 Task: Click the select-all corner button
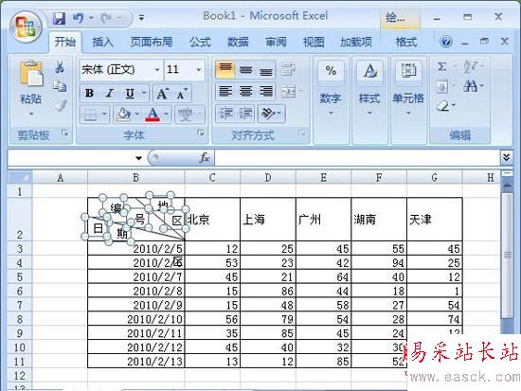(x=20, y=178)
